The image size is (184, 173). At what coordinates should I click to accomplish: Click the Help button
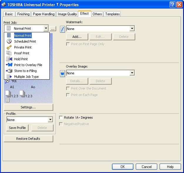[170, 167]
